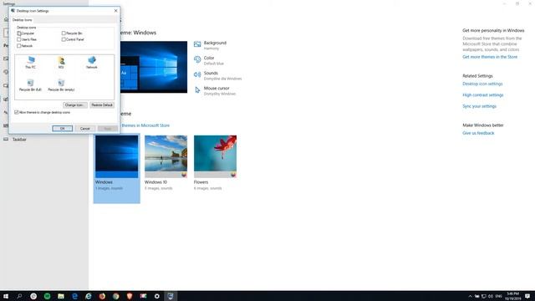Cancel the Desktop Icon Settings dialog
535x301 pixels.
[85, 128]
